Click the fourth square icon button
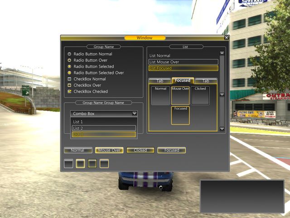 [x=104, y=163]
